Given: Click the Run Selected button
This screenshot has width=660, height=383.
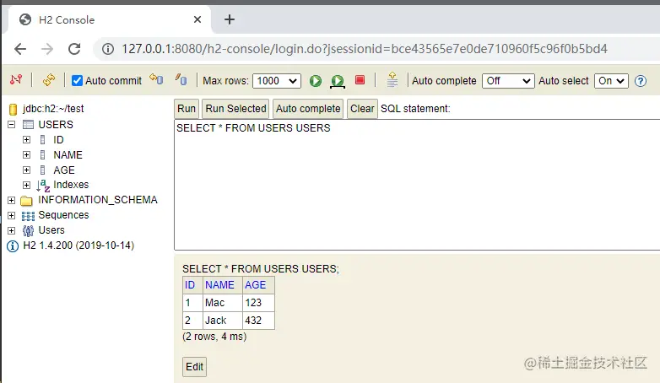Looking at the screenshot, I should (x=235, y=109).
